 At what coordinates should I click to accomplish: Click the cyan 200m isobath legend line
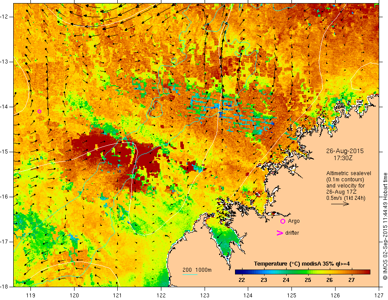[x=190, y=274]
